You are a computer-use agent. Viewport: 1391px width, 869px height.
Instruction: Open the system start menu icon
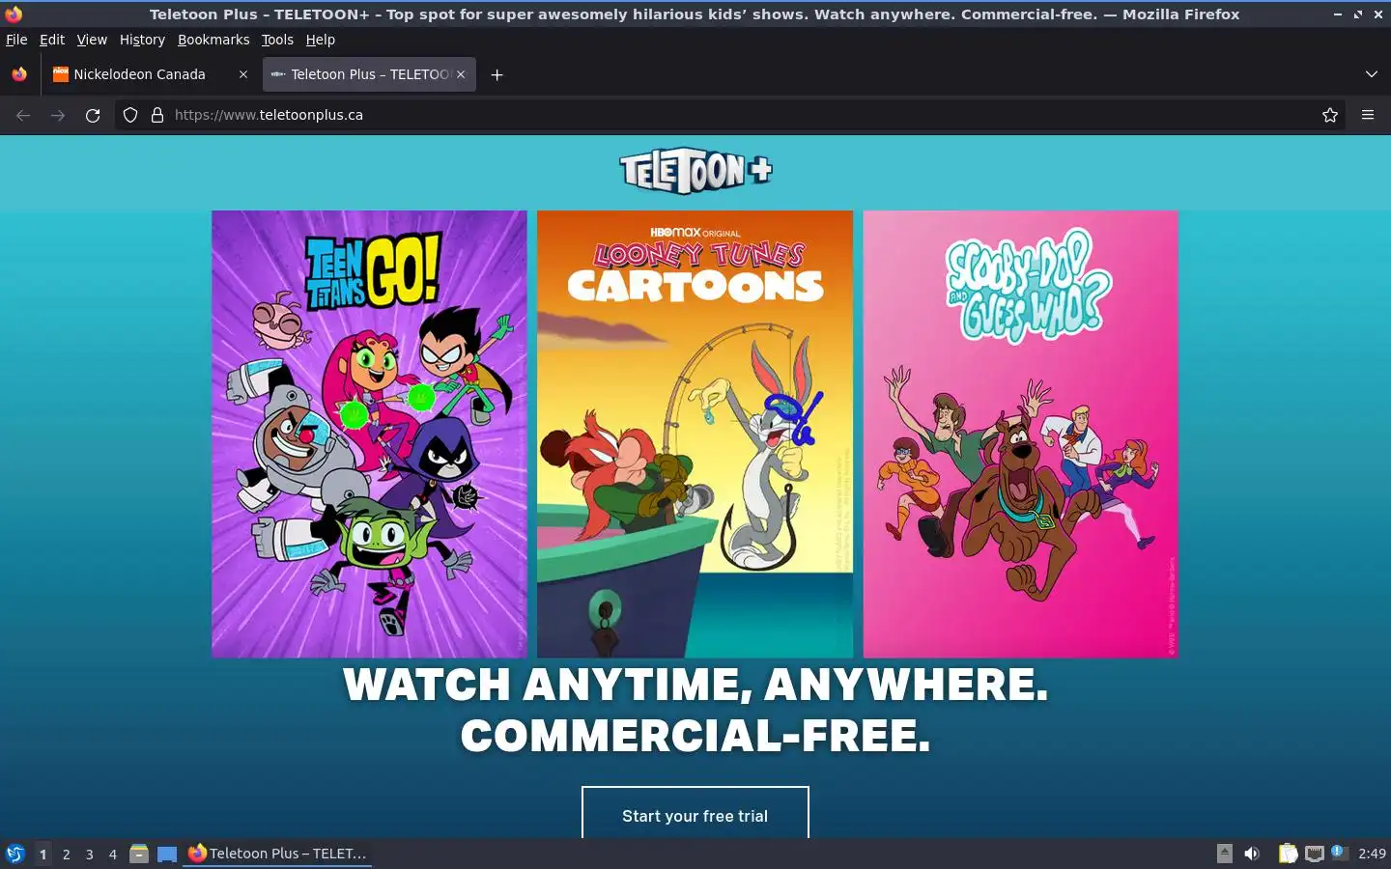click(x=15, y=854)
